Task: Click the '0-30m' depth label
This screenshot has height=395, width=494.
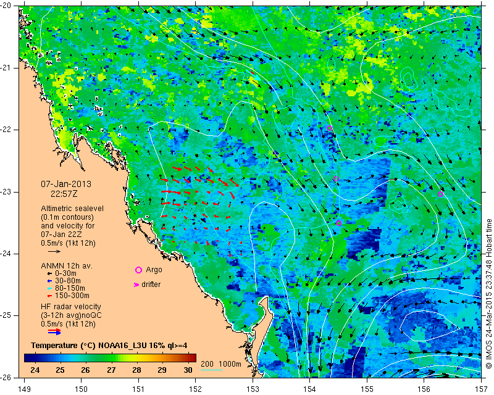Action: tap(65, 273)
